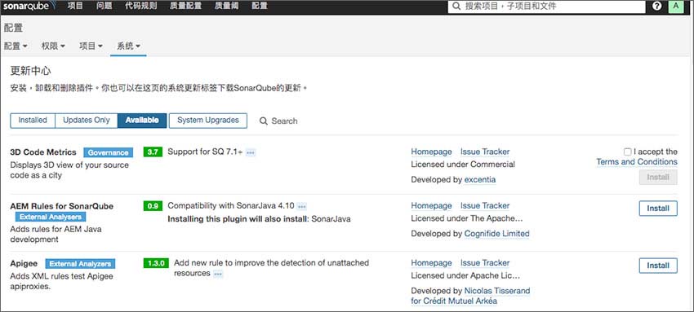
Task: Open 代码规则 in the top navigation
Action: tap(140, 7)
